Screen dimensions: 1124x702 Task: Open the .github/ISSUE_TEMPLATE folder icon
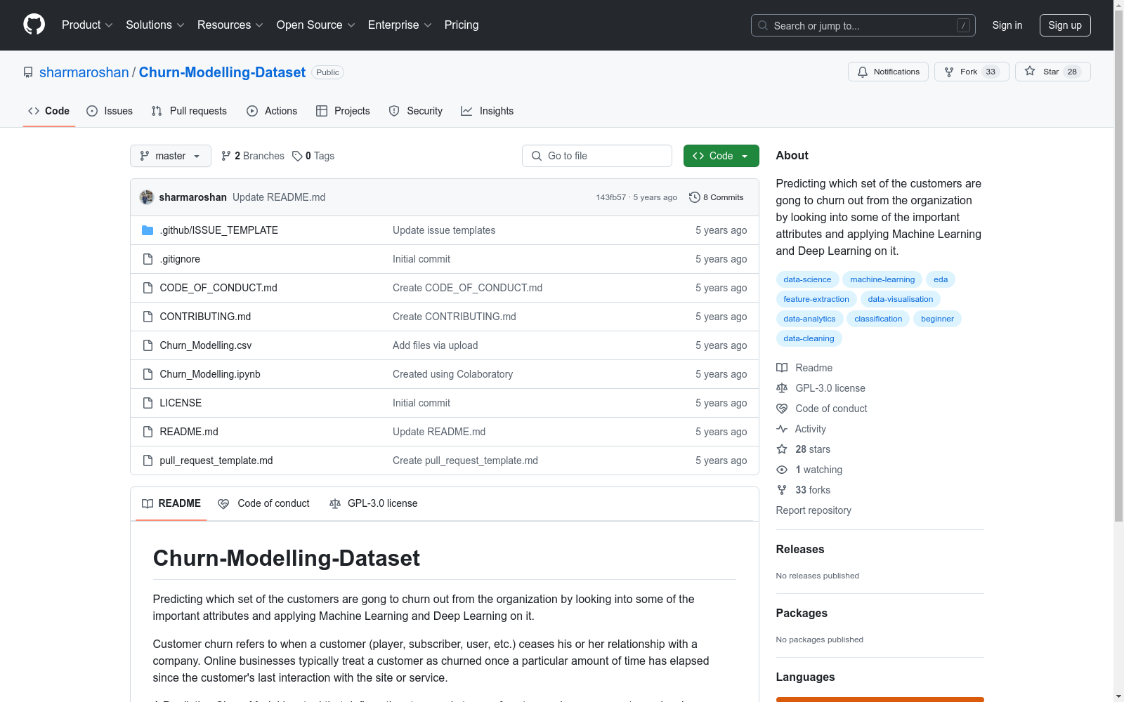click(x=148, y=230)
